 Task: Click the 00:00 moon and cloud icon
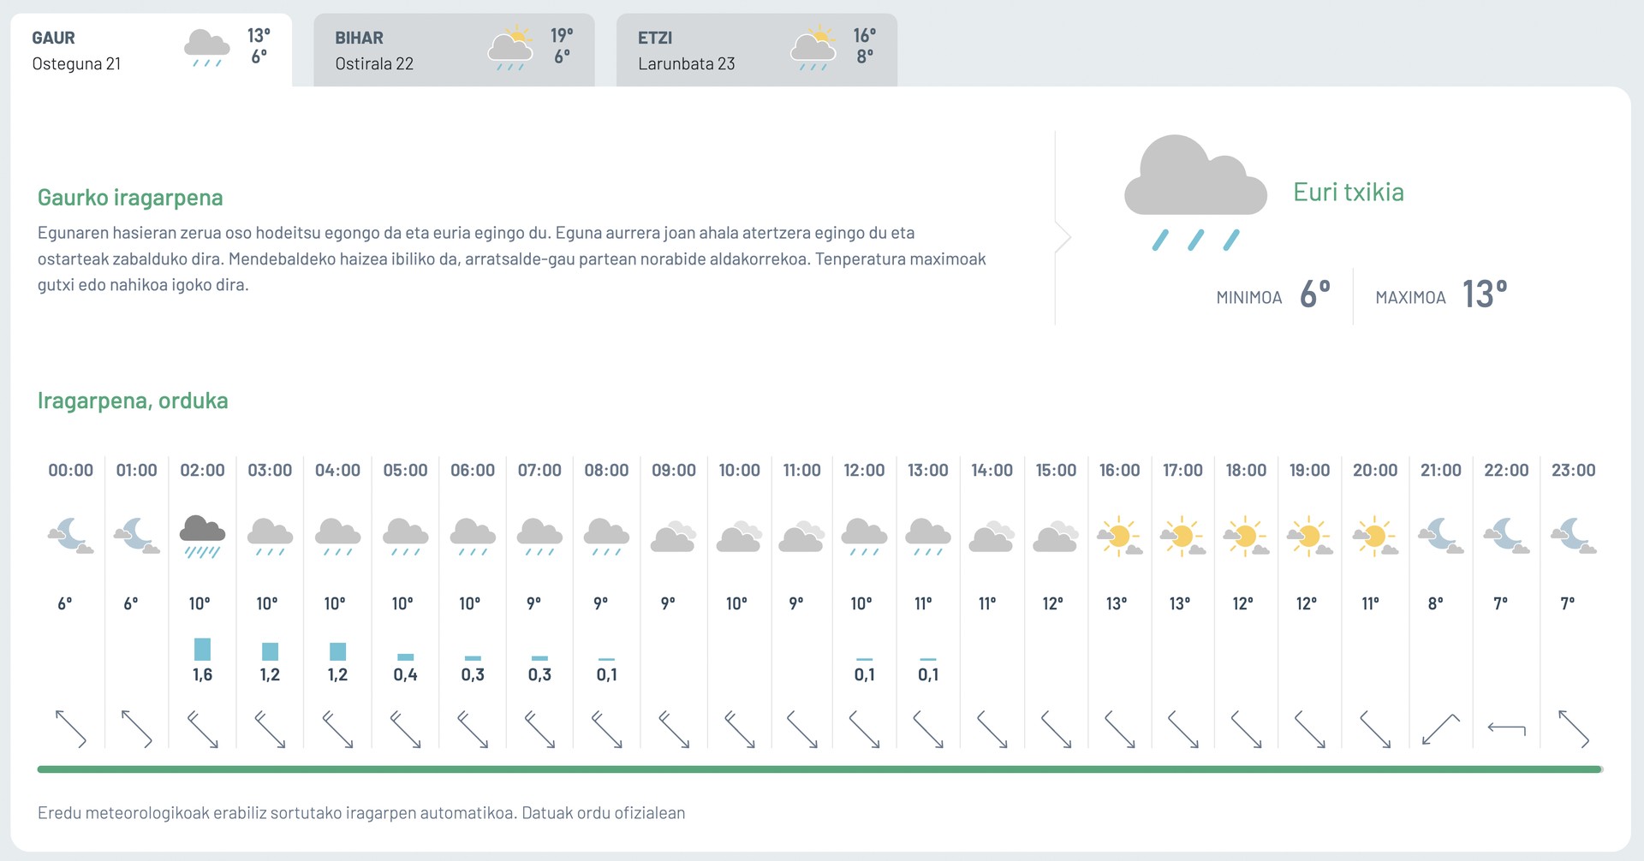tap(70, 537)
